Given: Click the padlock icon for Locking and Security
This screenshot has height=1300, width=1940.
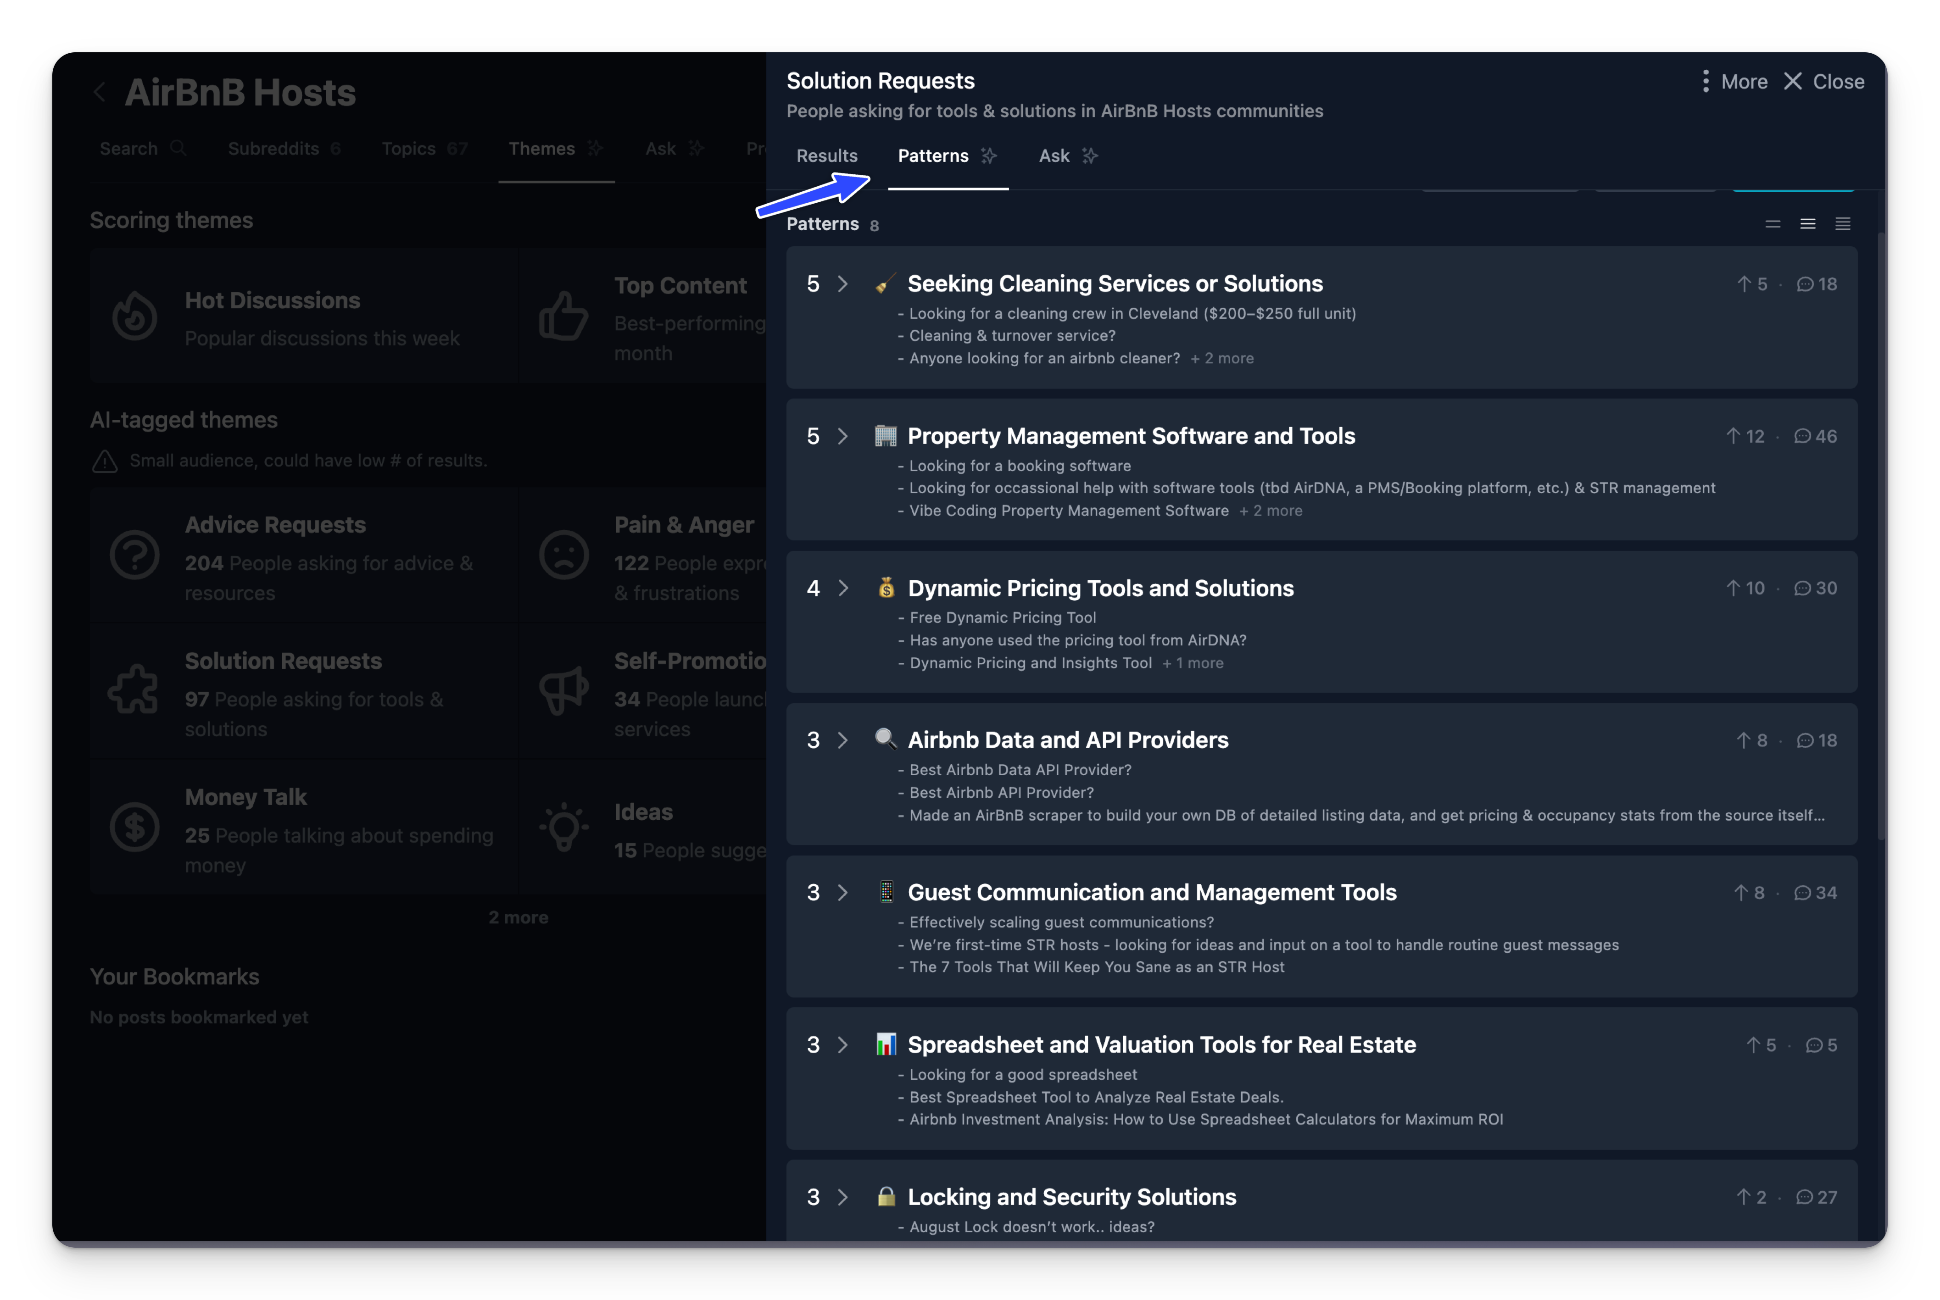Looking at the screenshot, I should click(x=886, y=1196).
